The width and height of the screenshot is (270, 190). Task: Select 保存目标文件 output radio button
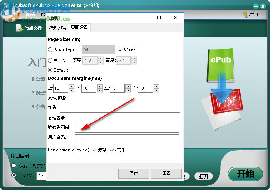pos(14,166)
